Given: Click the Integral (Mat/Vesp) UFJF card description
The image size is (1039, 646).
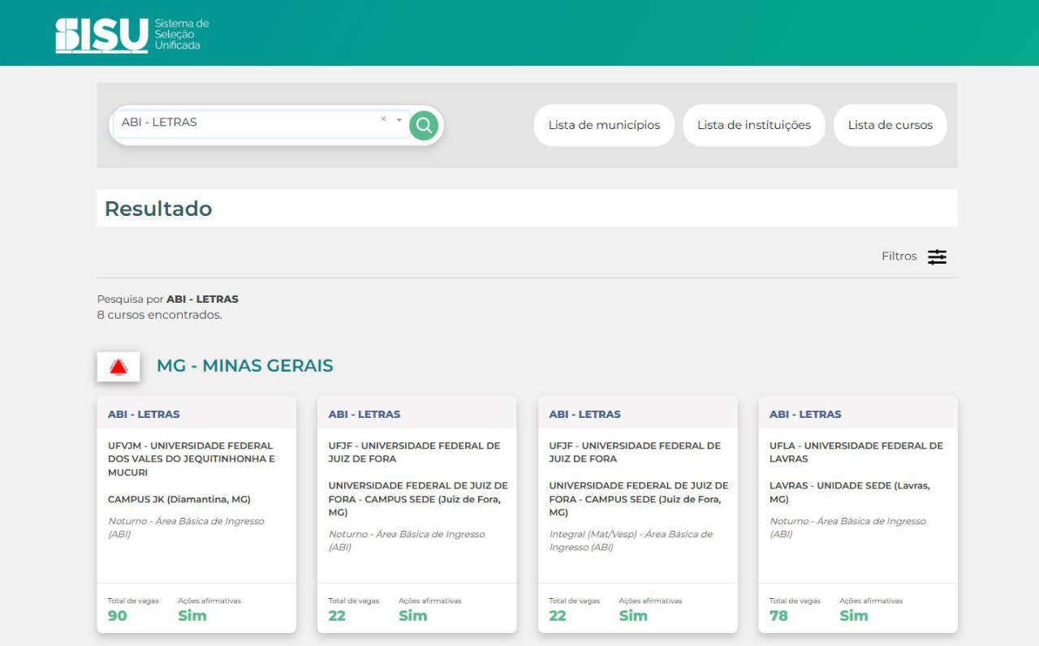Looking at the screenshot, I should coord(631,540).
